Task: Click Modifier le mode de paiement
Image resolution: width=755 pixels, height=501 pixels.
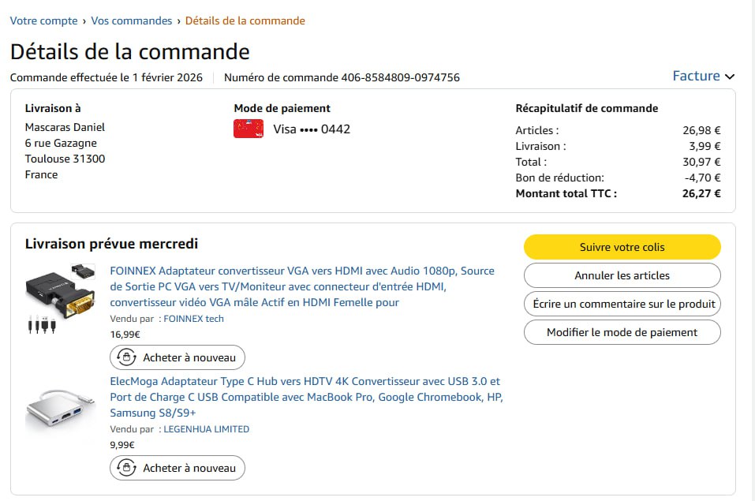Action: 622,332
